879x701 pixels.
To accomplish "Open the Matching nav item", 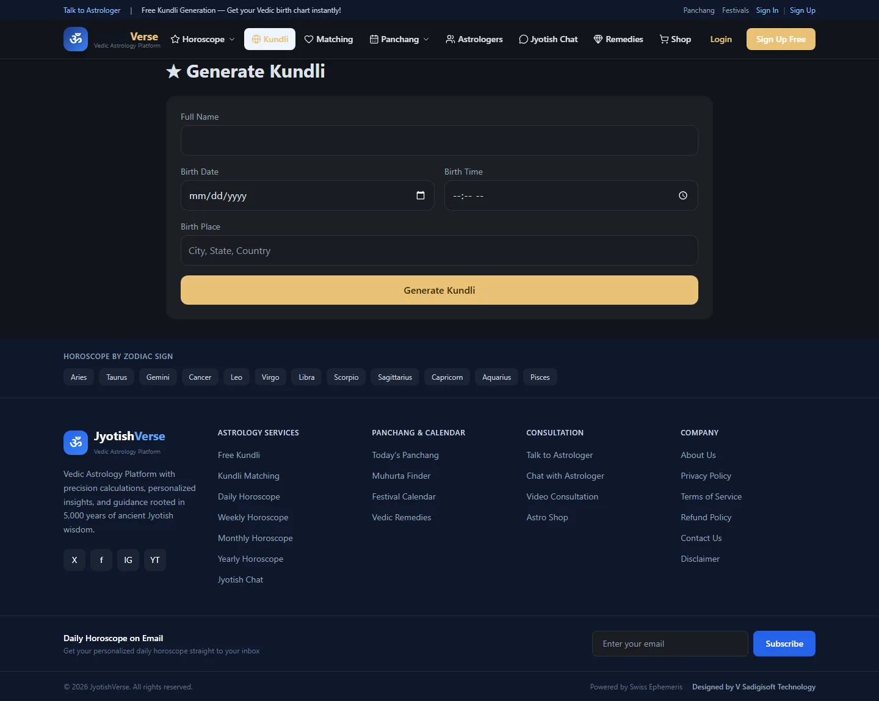I will point(328,39).
